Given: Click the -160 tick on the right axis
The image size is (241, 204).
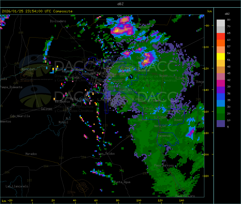Looking at the screenshot, I should coord(206,112).
